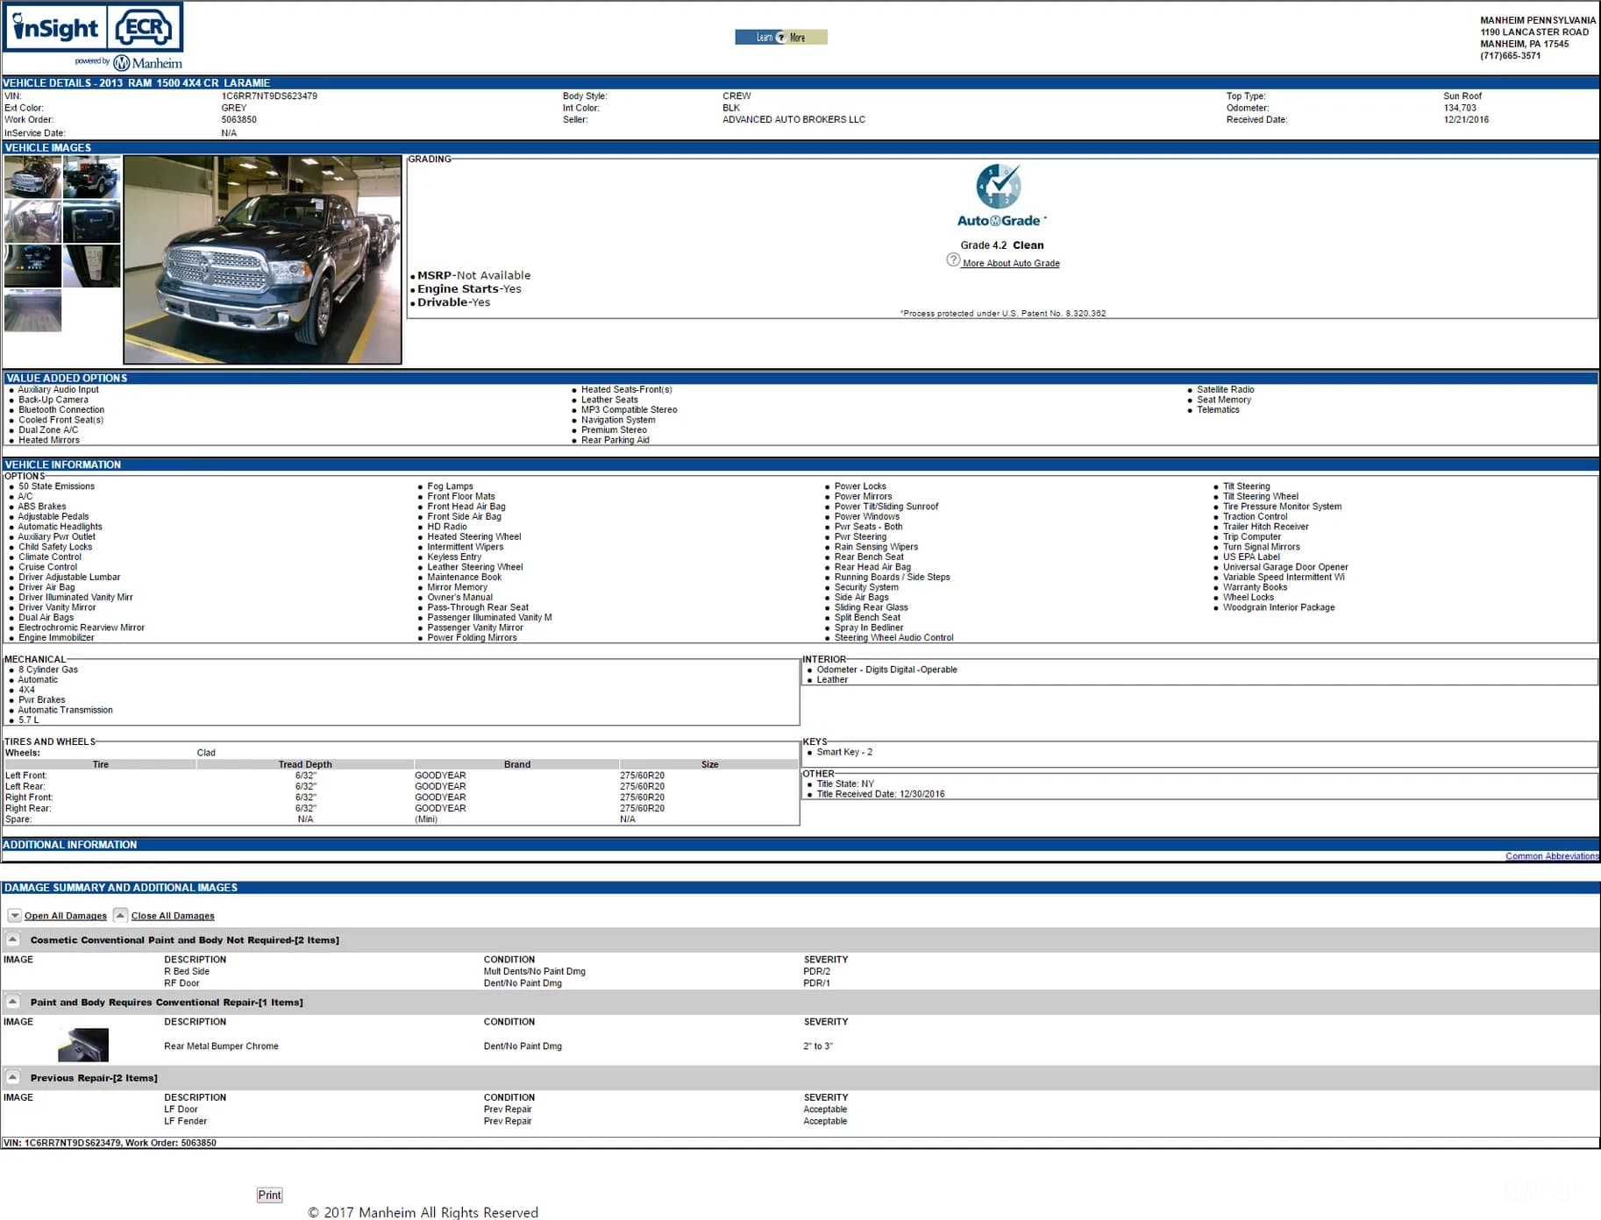
Task: Click the Woodgrain Interior Package option
Action: pyautogui.click(x=1279, y=607)
